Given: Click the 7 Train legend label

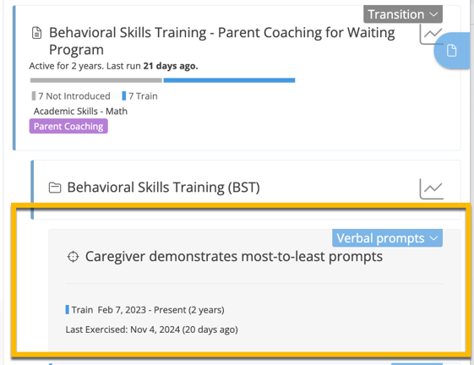Looking at the screenshot, I should coord(143,95).
